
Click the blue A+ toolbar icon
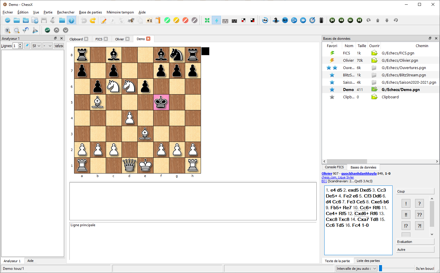point(285,20)
